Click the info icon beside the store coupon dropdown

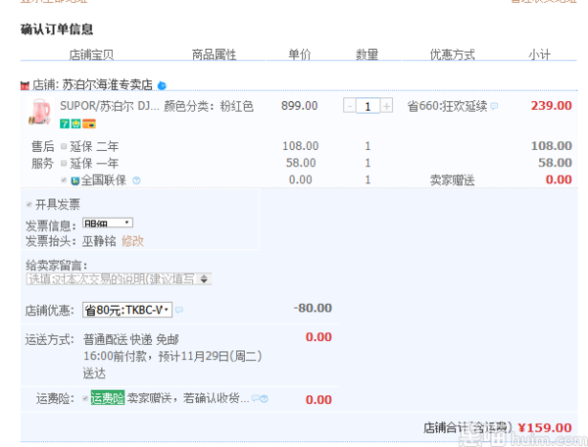(x=179, y=310)
